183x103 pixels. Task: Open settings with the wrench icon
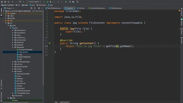pos(70,2)
